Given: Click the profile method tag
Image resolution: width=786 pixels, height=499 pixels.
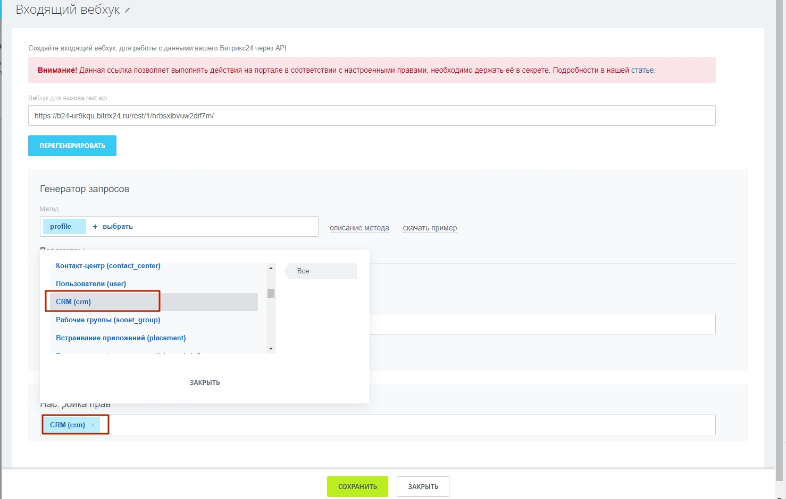Looking at the screenshot, I should 64,226.
